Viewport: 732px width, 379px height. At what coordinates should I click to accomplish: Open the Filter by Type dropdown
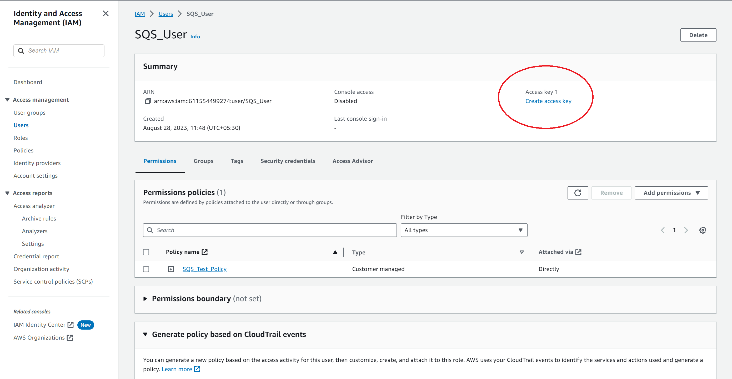click(463, 230)
